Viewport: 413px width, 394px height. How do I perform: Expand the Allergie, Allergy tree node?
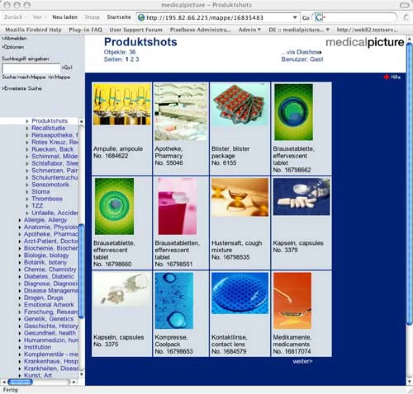(x=20, y=220)
